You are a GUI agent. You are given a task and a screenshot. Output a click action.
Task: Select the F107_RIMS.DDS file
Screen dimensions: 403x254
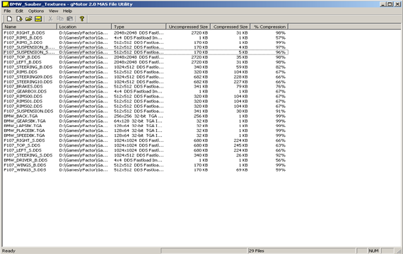[21, 72]
